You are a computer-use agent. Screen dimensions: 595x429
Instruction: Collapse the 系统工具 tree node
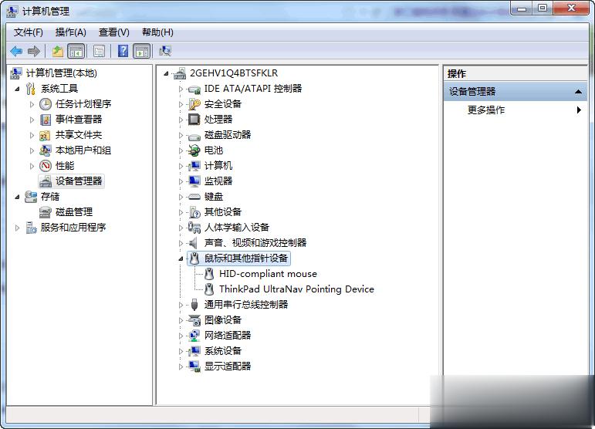point(17,90)
